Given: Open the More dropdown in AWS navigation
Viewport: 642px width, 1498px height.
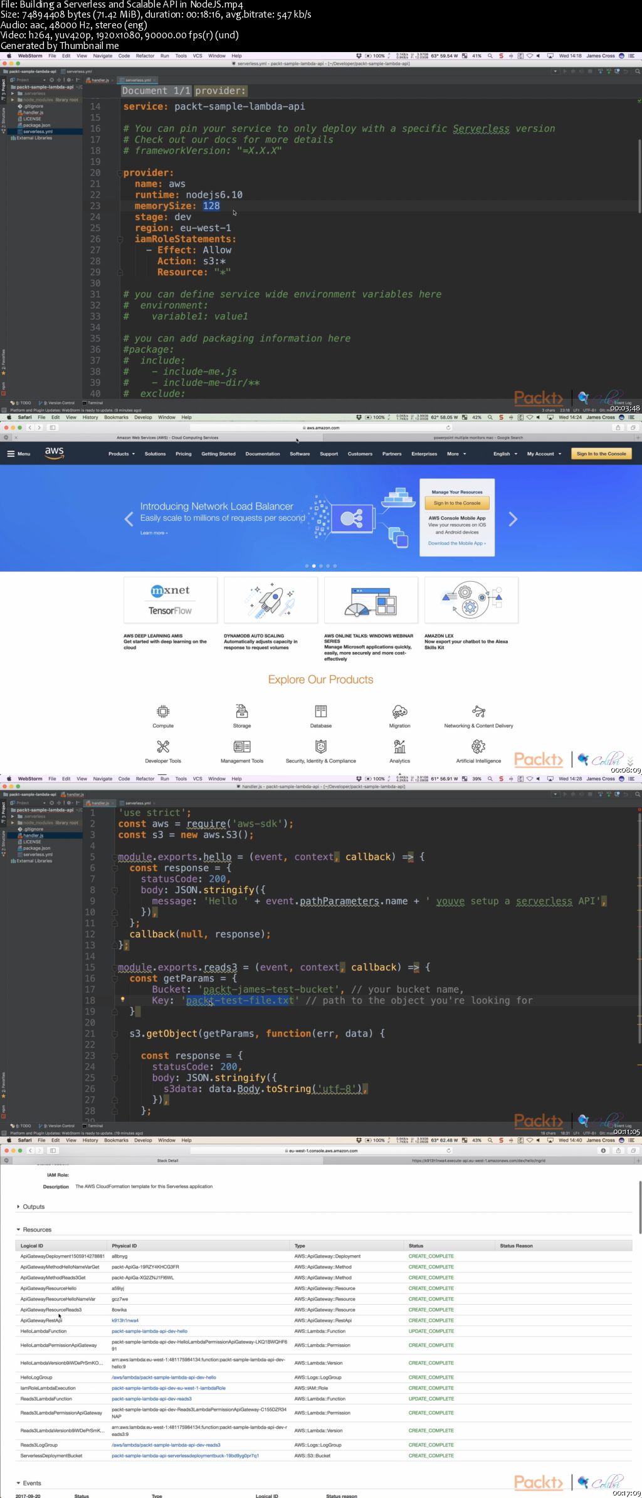Looking at the screenshot, I should pos(456,454).
